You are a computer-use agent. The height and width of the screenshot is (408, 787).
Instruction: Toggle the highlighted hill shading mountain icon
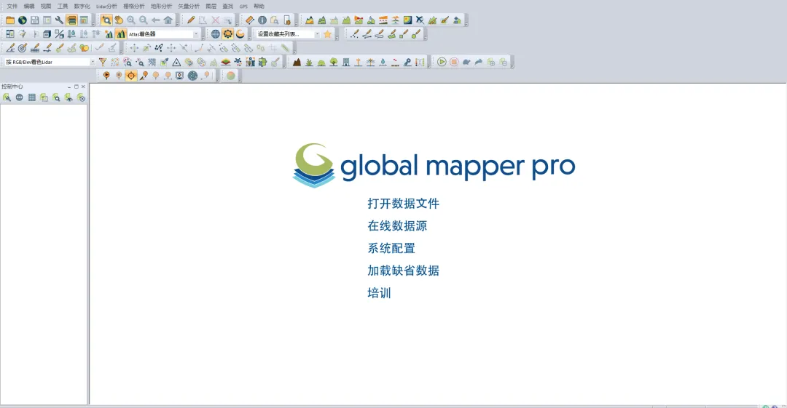(x=120, y=34)
